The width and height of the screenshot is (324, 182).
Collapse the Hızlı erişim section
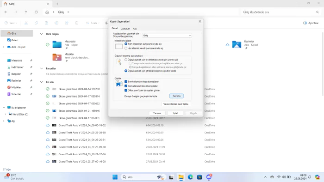pos(42,34)
